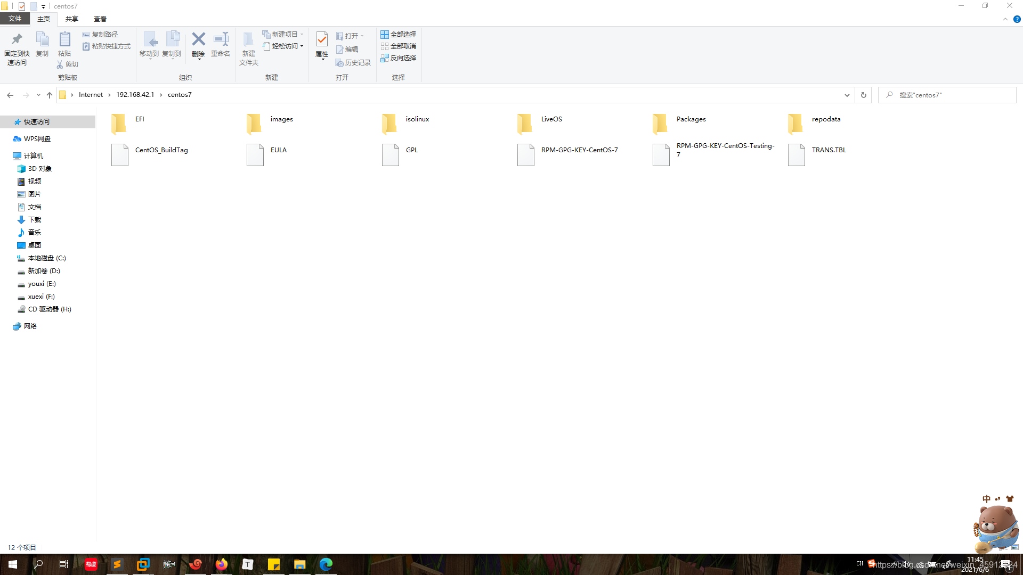This screenshot has width=1023, height=575.
Task: Select Downloads in navigation pane
Action: click(29, 220)
